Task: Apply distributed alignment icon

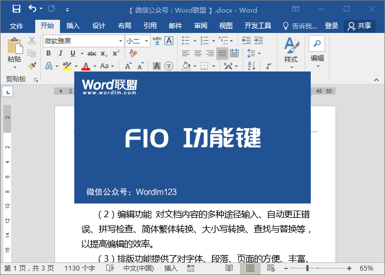Action: pyautogui.click(x=234, y=53)
